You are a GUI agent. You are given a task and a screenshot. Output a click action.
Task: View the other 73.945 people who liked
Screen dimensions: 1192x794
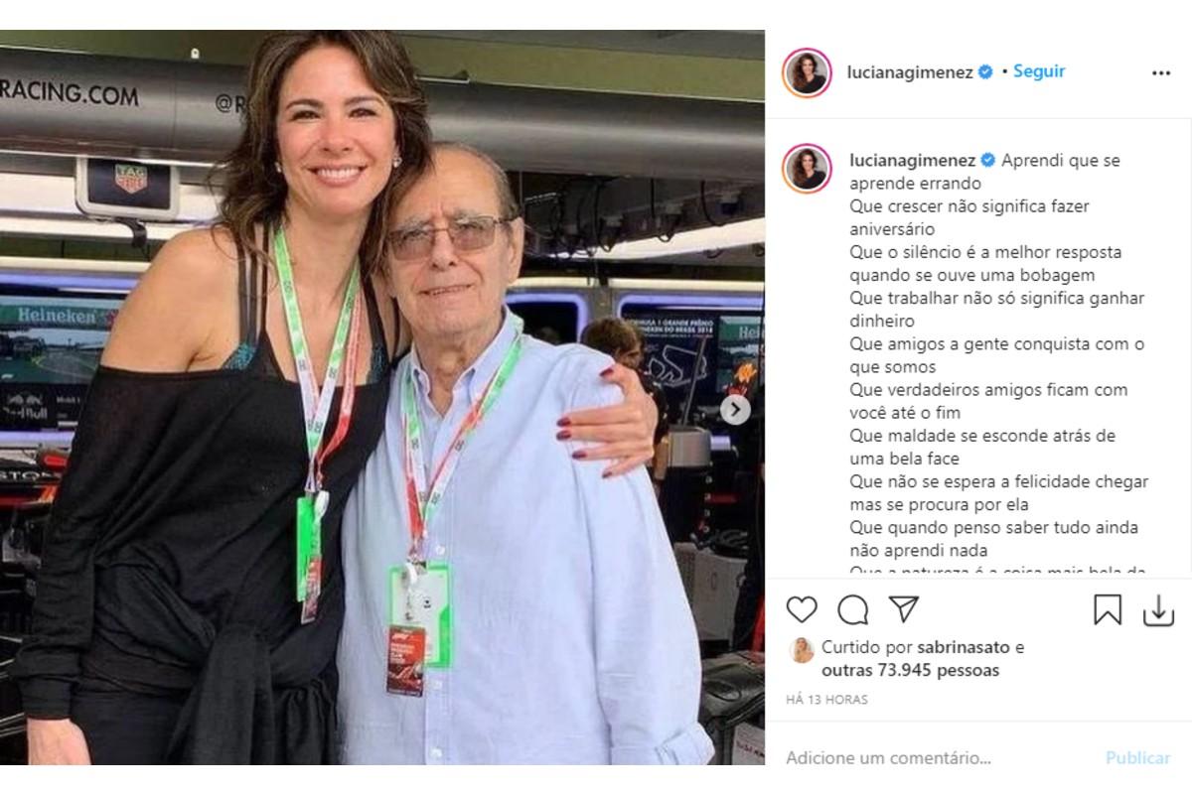(910, 670)
